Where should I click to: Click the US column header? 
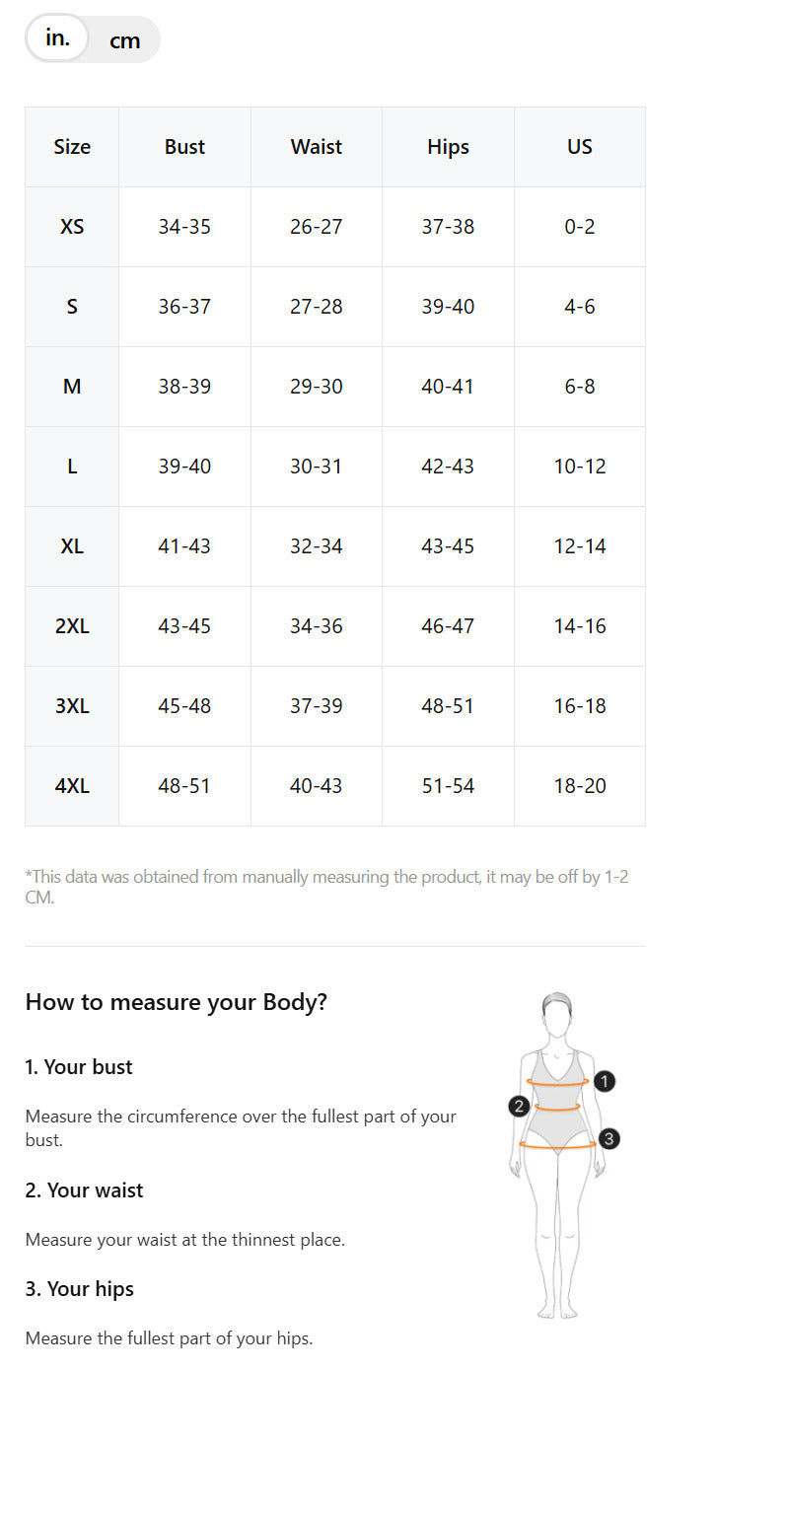click(x=580, y=147)
